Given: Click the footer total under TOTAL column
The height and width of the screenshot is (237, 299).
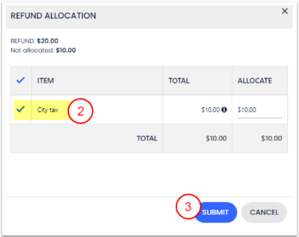Looking at the screenshot, I should [x=216, y=138].
